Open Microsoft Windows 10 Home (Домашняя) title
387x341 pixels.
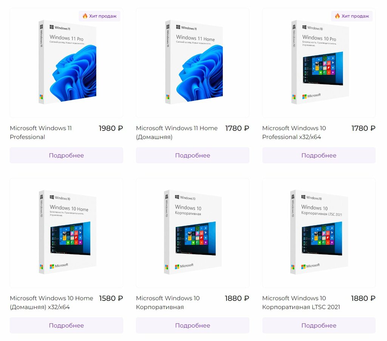[x=51, y=302]
